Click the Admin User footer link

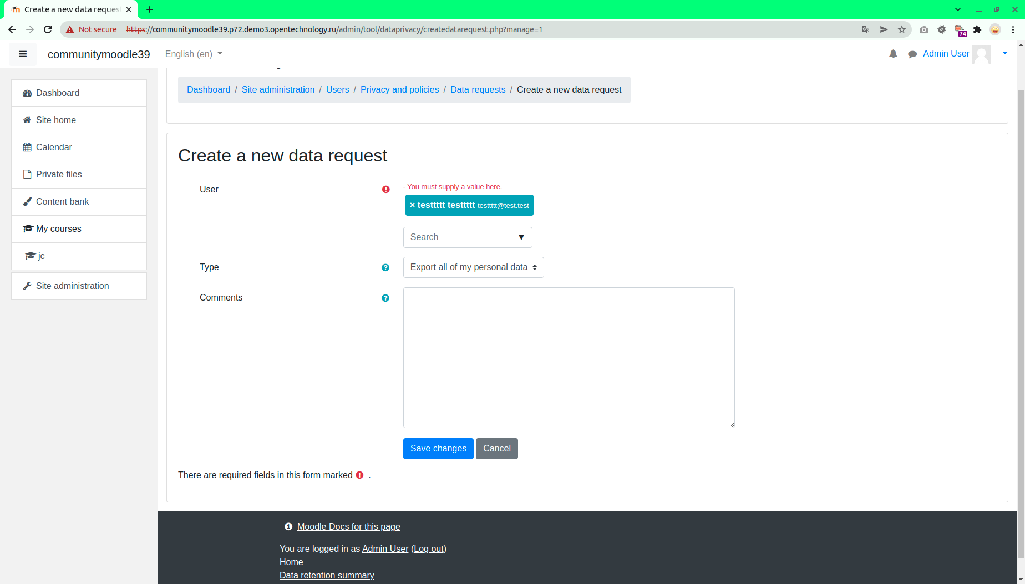point(385,549)
